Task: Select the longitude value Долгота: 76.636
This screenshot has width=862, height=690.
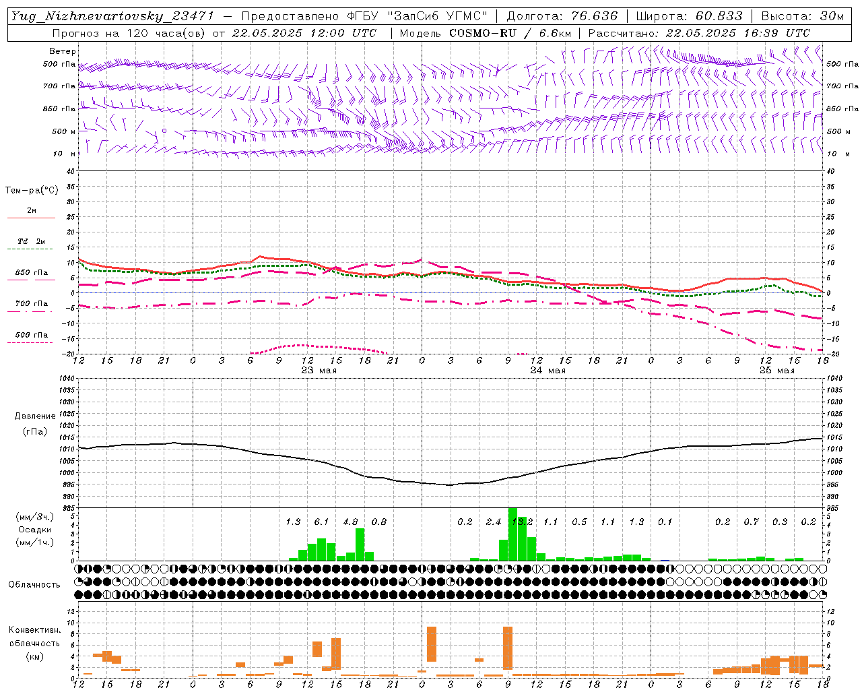Action: 562,16
